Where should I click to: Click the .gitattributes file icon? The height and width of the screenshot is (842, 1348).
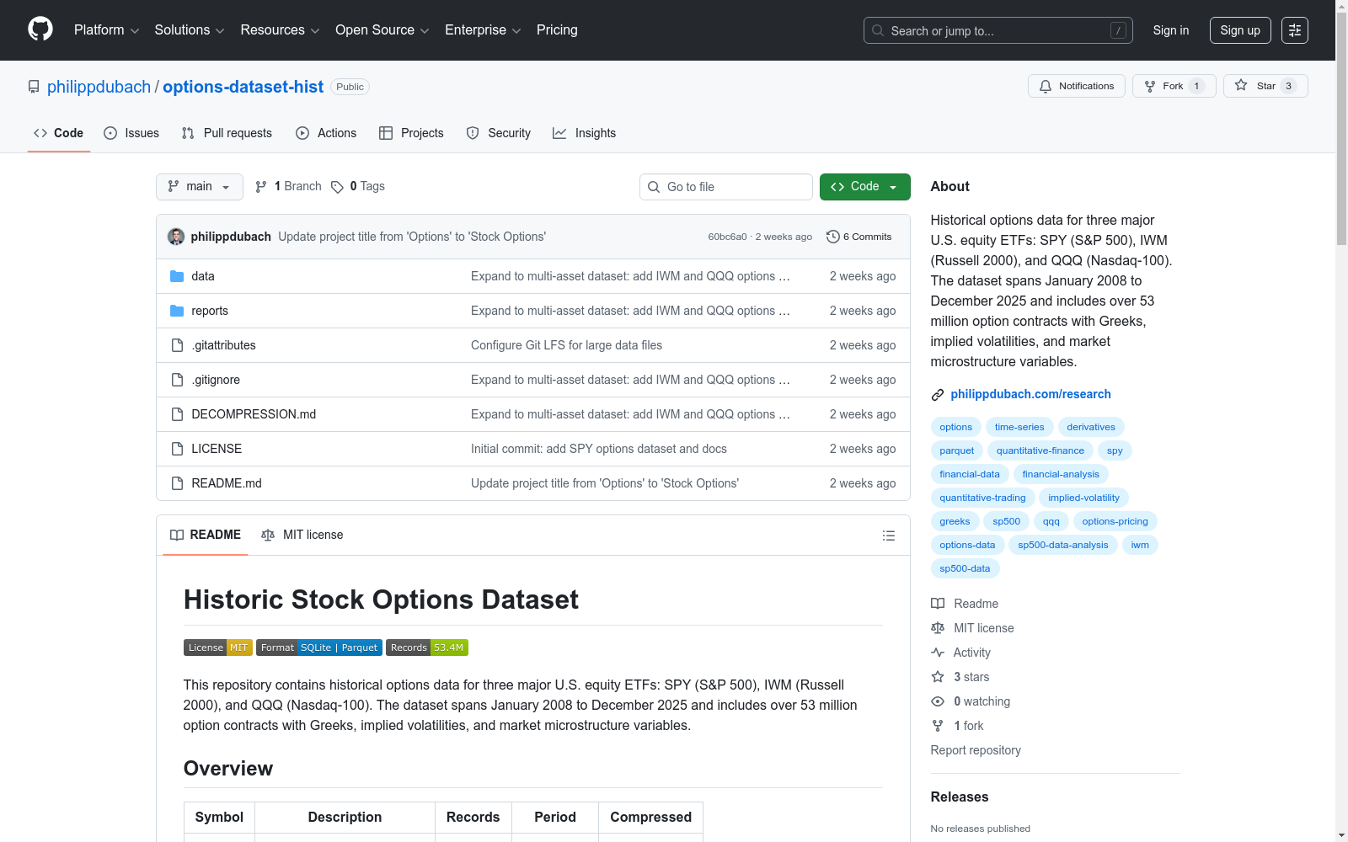point(177,345)
